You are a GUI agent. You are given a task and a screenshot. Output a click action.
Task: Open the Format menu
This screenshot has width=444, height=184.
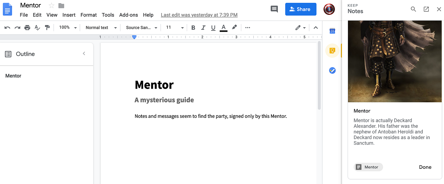[88, 15]
